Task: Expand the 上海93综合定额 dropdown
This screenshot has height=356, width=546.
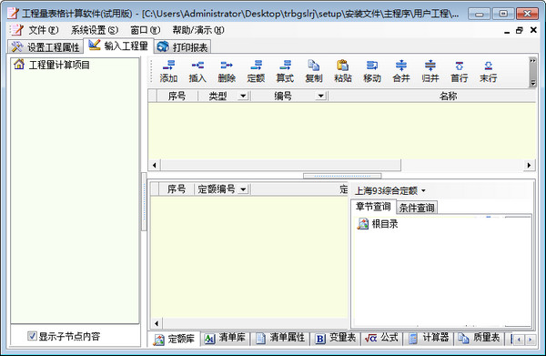Action: (x=423, y=190)
